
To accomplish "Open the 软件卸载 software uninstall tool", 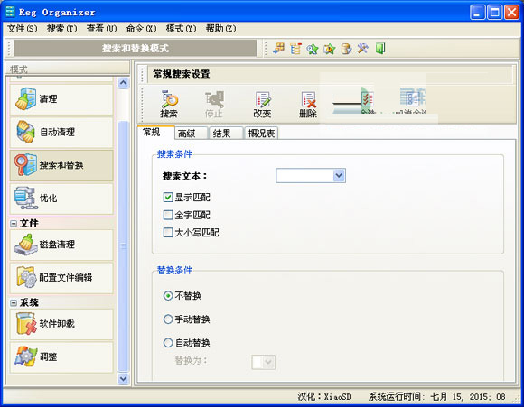I will (61, 324).
